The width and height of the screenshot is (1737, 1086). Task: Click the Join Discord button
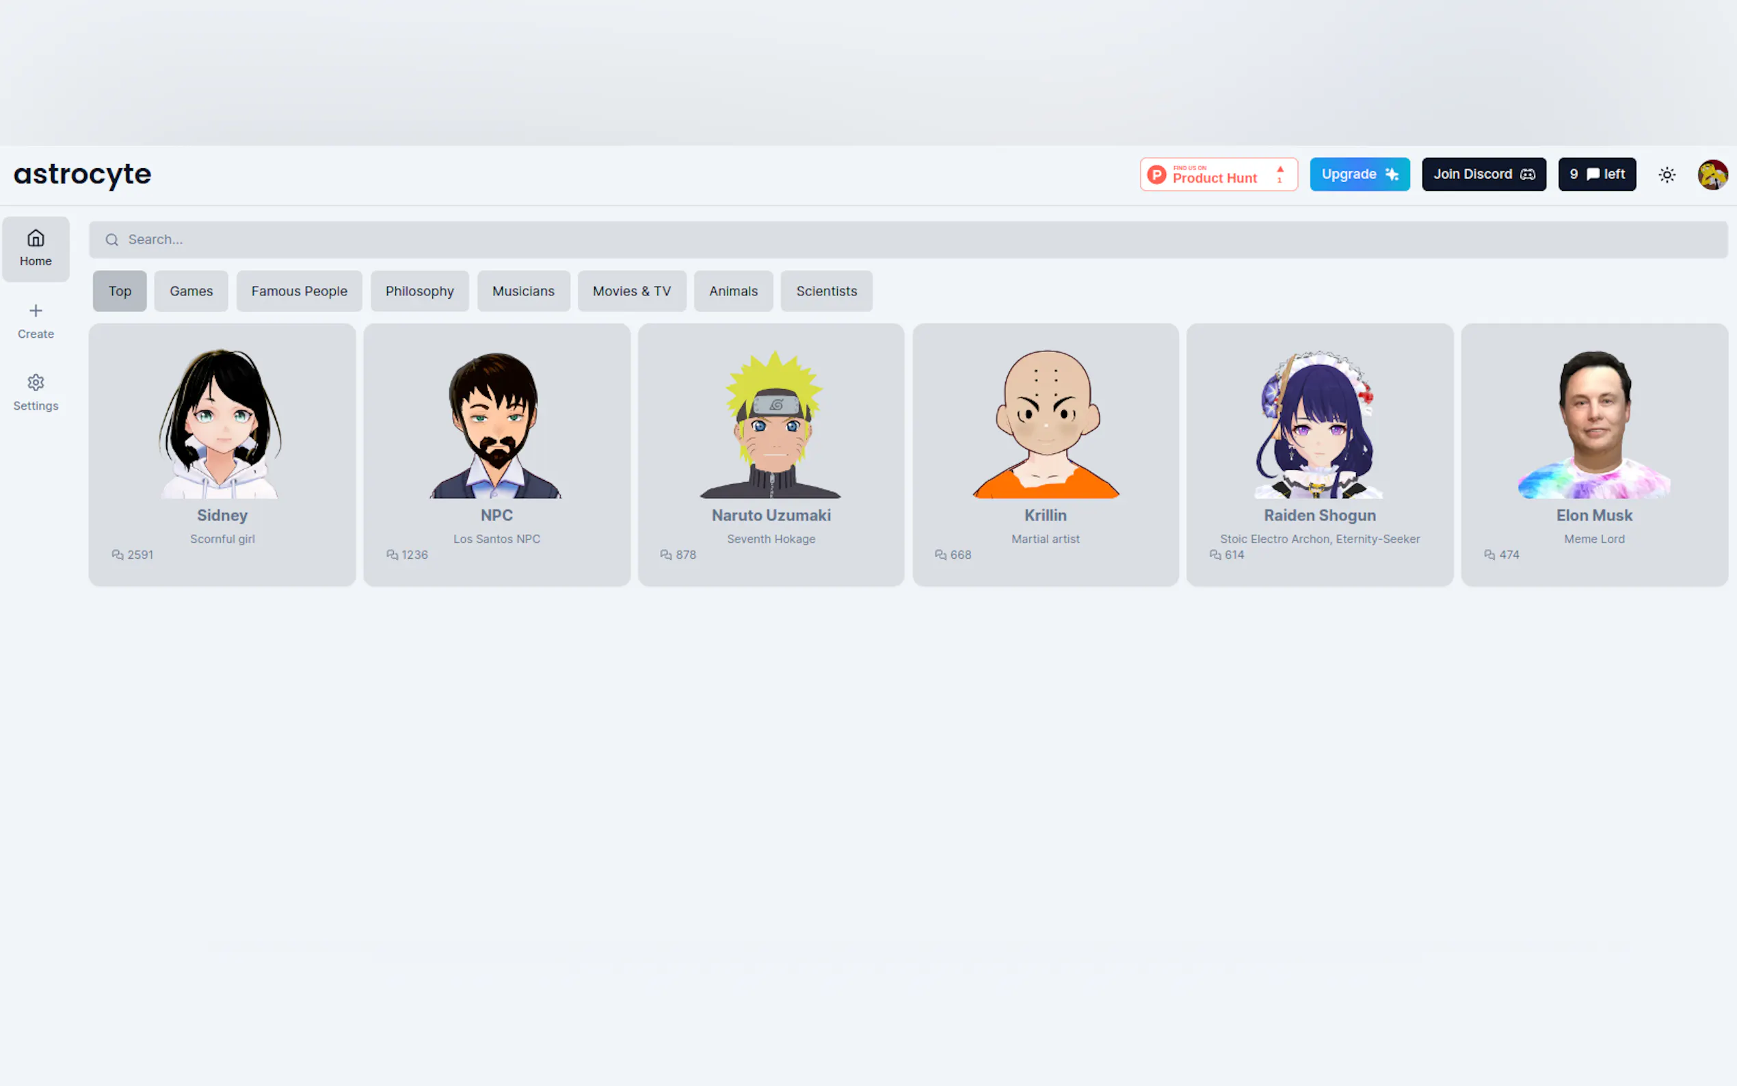coord(1483,174)
